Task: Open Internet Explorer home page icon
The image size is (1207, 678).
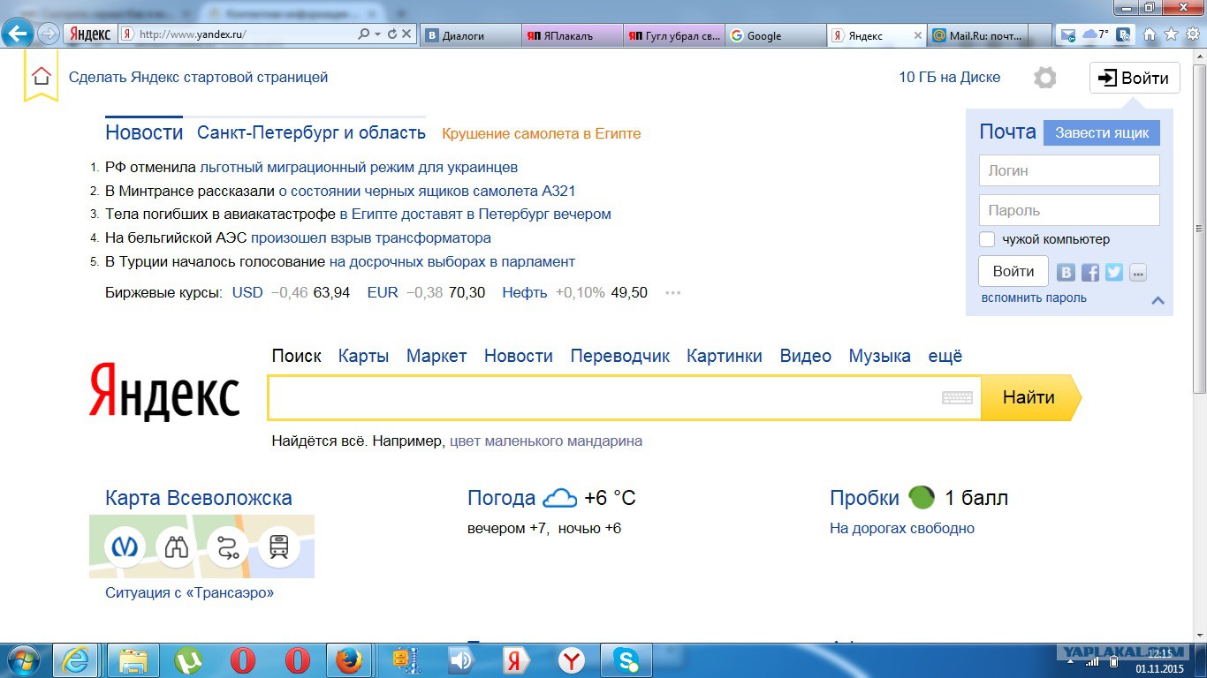Action: click(1150, 34)
